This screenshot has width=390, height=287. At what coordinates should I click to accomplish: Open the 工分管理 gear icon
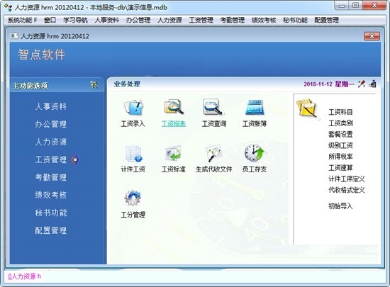click(133, 198)
